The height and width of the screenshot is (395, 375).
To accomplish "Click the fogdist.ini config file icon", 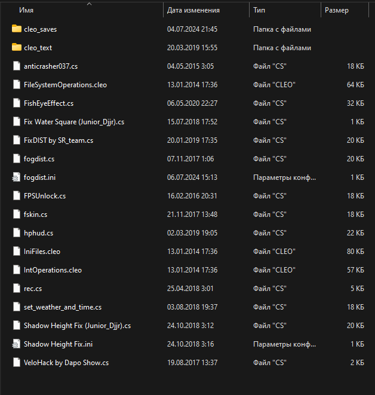I will pyautogui.click(x=17, y=177).
